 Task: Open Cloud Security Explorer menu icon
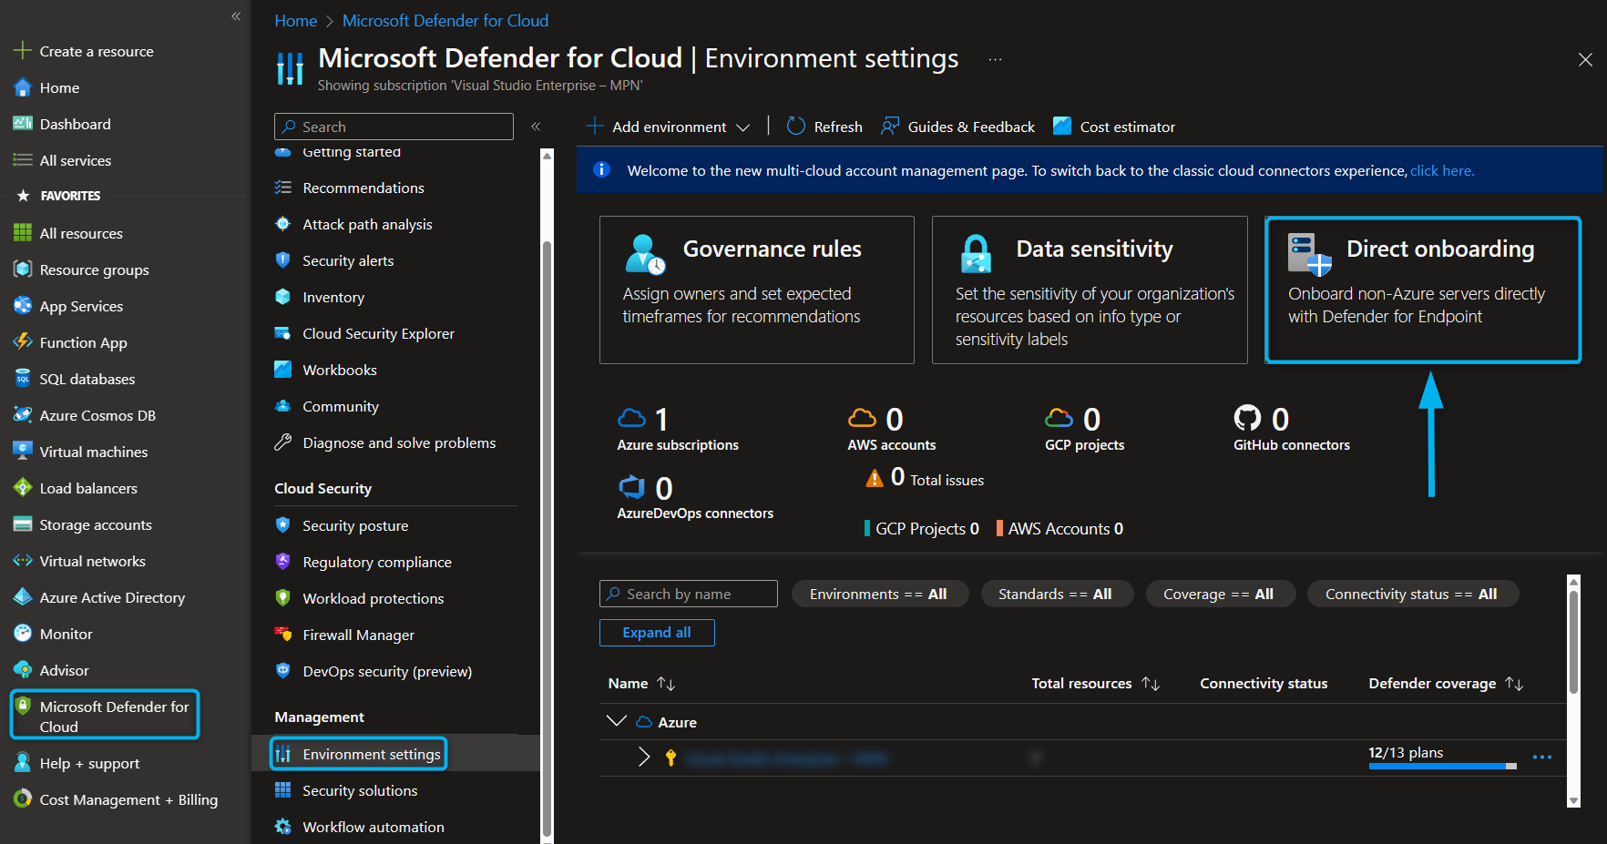[x=283, y=333]
